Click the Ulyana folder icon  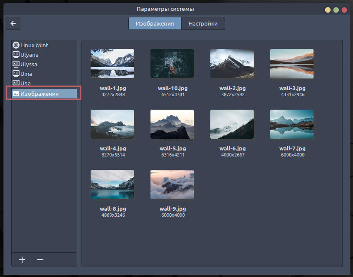click(16, 55)
